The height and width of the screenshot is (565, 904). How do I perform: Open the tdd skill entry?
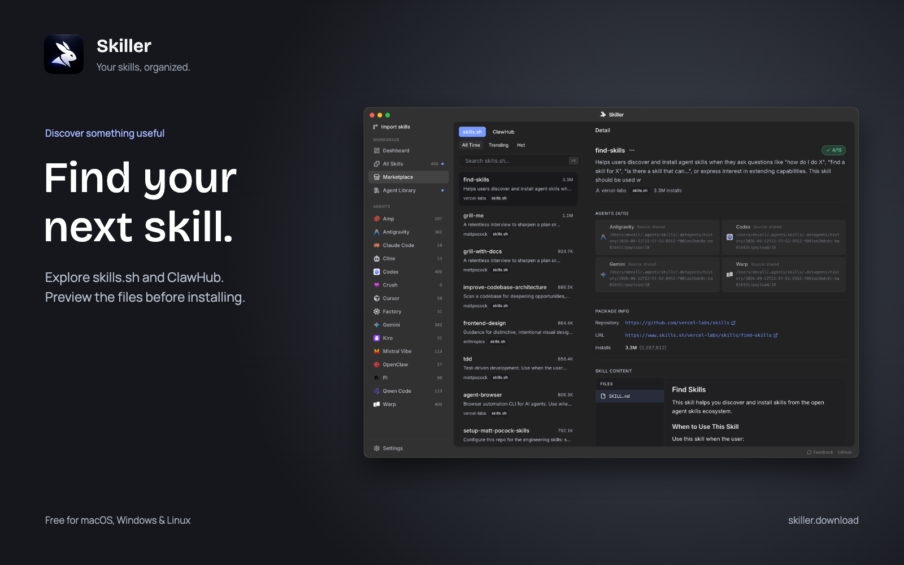(x=518, y=368)
